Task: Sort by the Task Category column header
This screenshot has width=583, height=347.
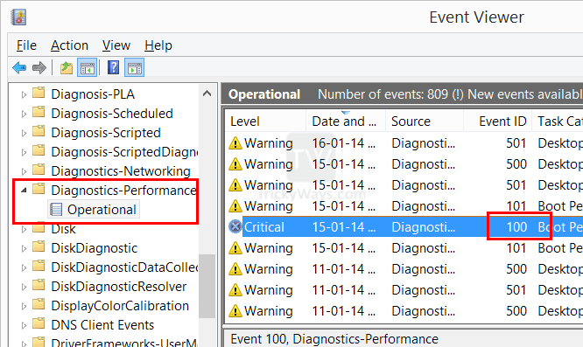Action: [x=558, y=121]
